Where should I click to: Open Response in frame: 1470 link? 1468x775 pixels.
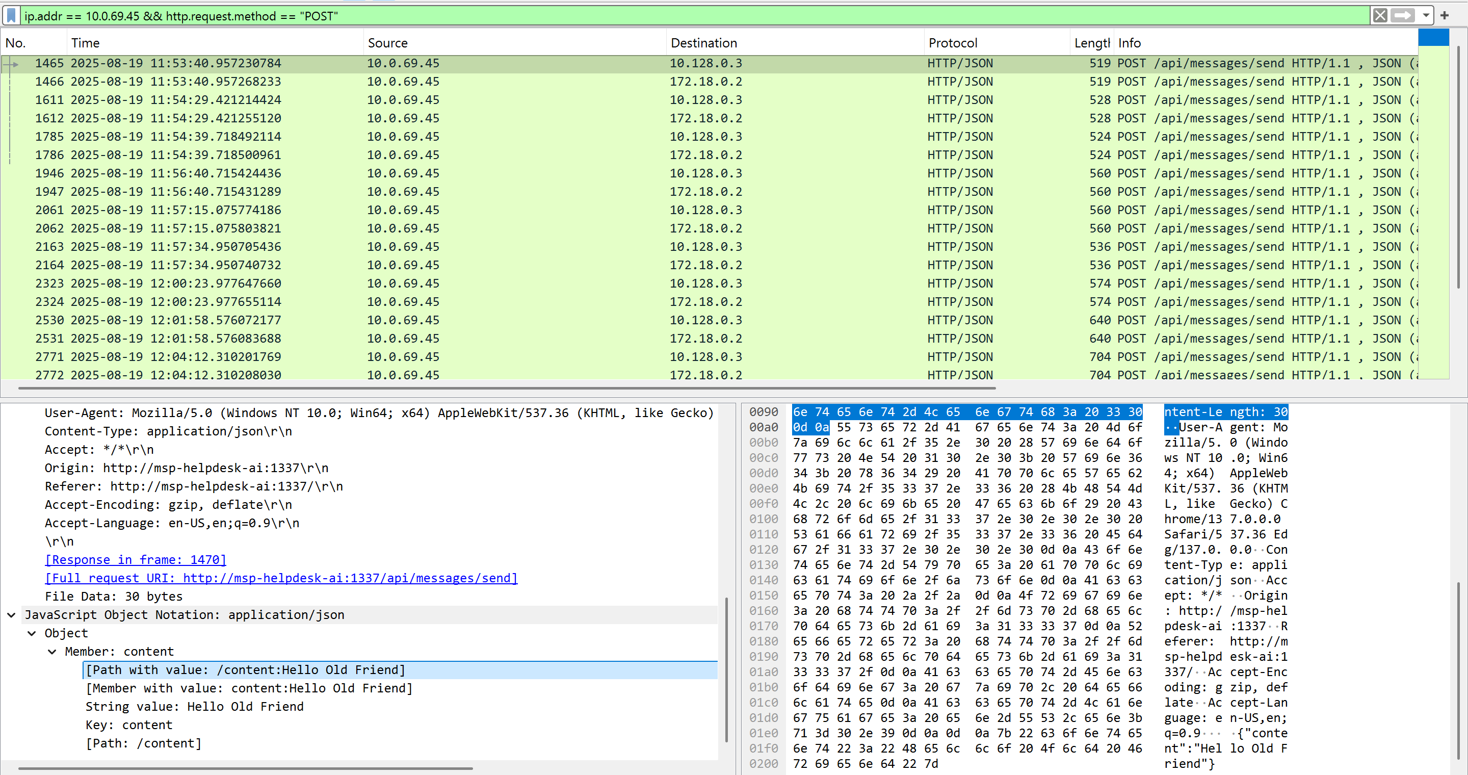click(136, 560)
